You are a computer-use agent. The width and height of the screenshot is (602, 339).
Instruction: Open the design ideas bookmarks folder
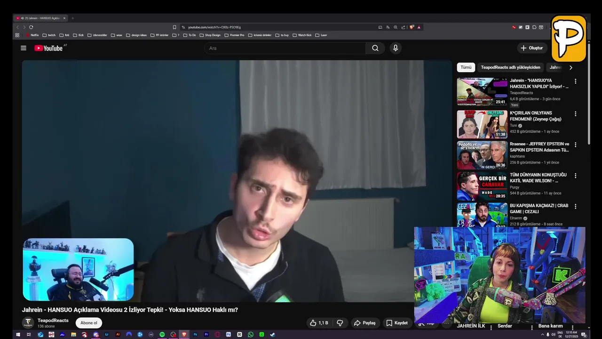[x=136, y=35]
